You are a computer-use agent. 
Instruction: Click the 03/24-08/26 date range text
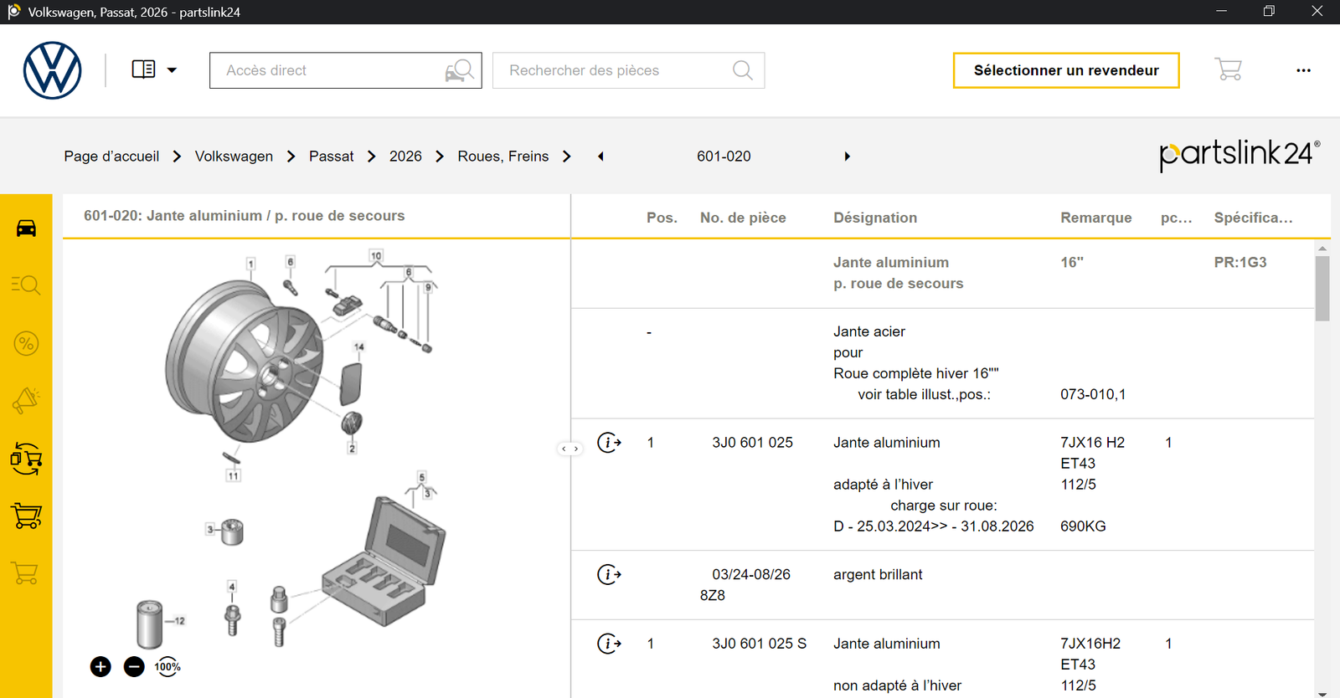[x=751, y=575]
